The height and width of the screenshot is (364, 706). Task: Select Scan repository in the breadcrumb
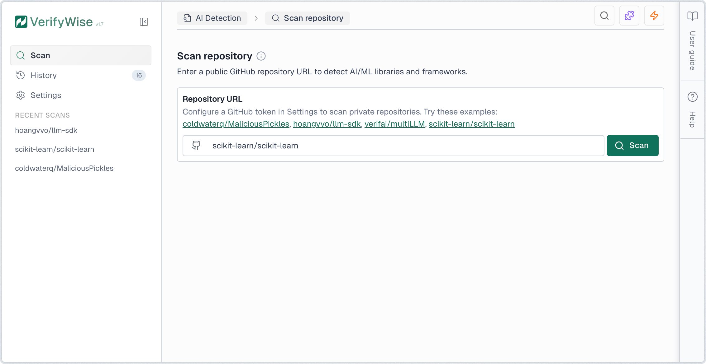[307, 18]
